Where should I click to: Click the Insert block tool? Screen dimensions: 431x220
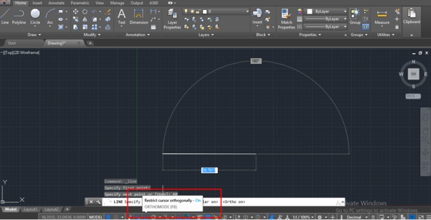[x=257, y=17]
